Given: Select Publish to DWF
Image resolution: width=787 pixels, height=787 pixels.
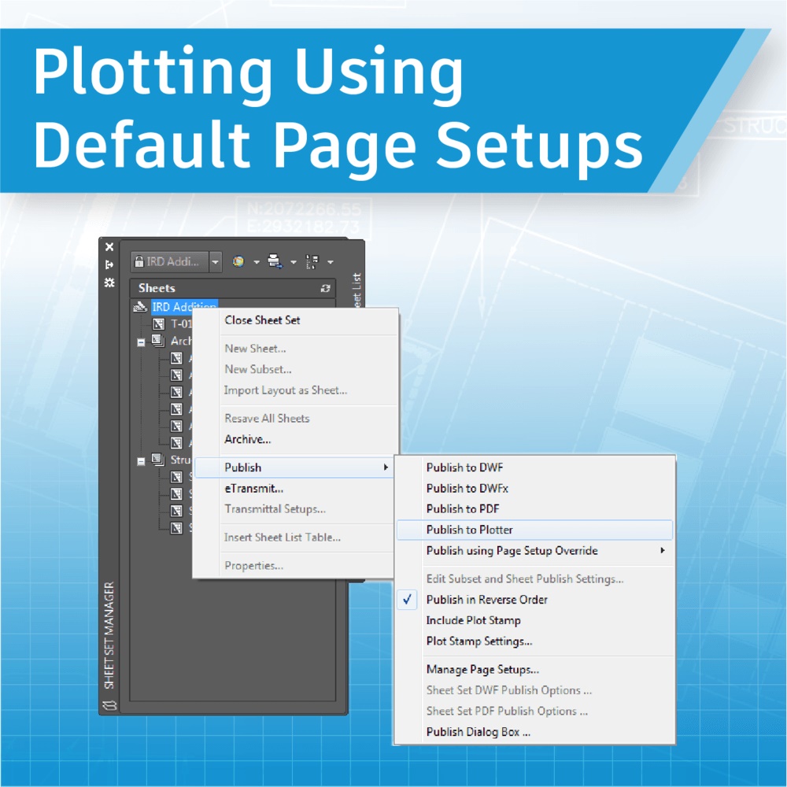Looking at the screenshot, I should pos(465,467).
